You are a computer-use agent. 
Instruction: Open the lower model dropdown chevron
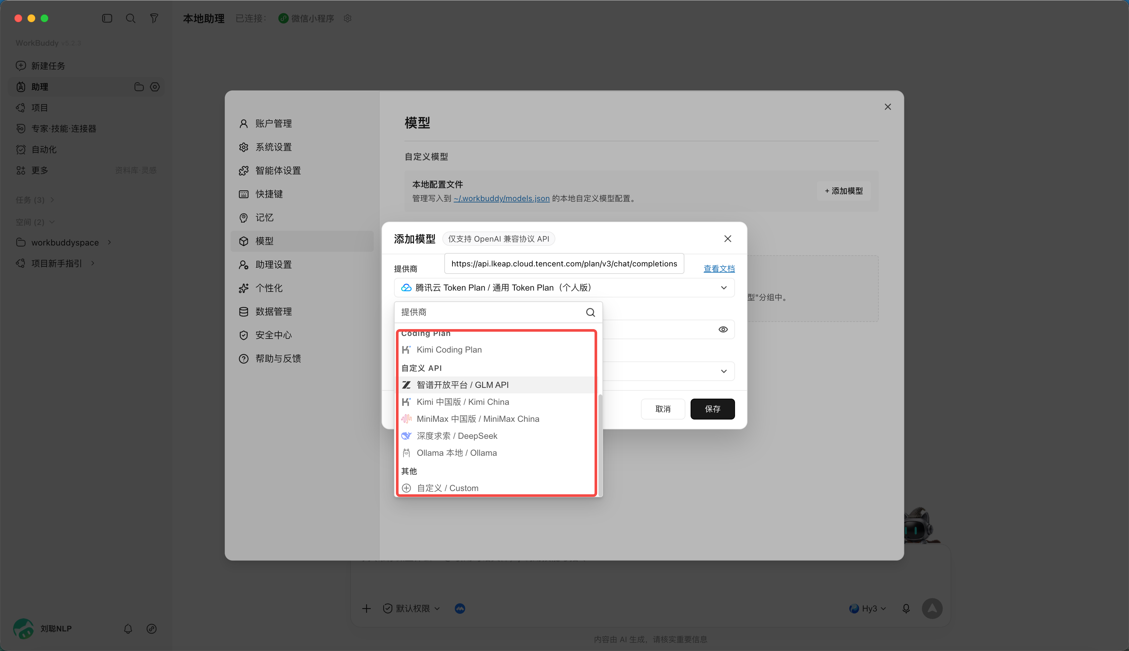(x=724, y=371)
